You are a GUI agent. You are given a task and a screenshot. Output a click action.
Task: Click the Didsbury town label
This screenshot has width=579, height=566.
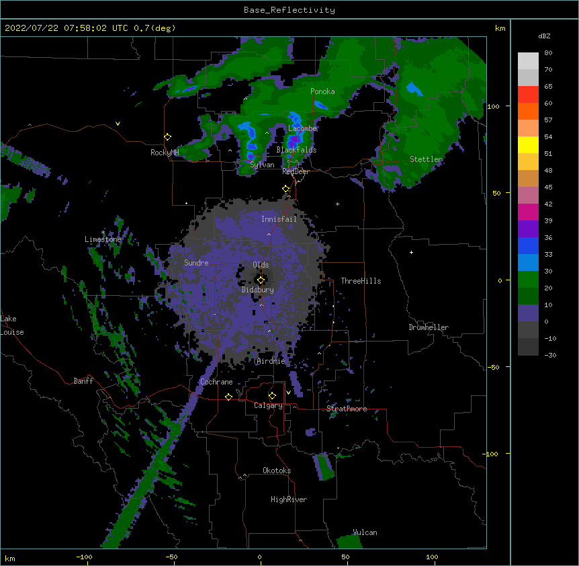click(x=258, y=290)
